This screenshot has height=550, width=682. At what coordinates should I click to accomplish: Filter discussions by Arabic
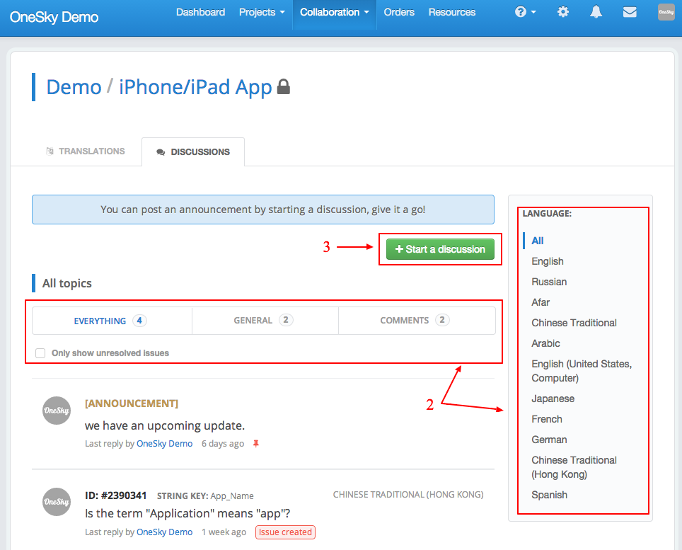[x=546, y=343]
